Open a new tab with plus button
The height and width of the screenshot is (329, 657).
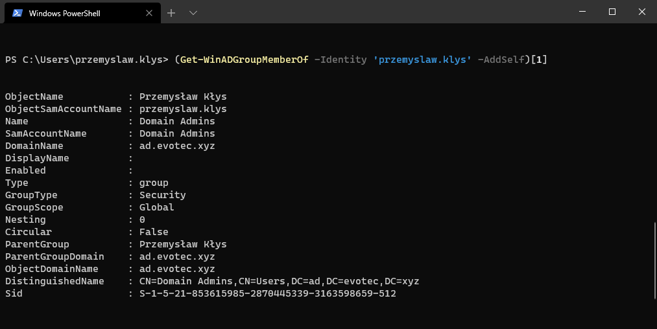(x=171, y=13)
